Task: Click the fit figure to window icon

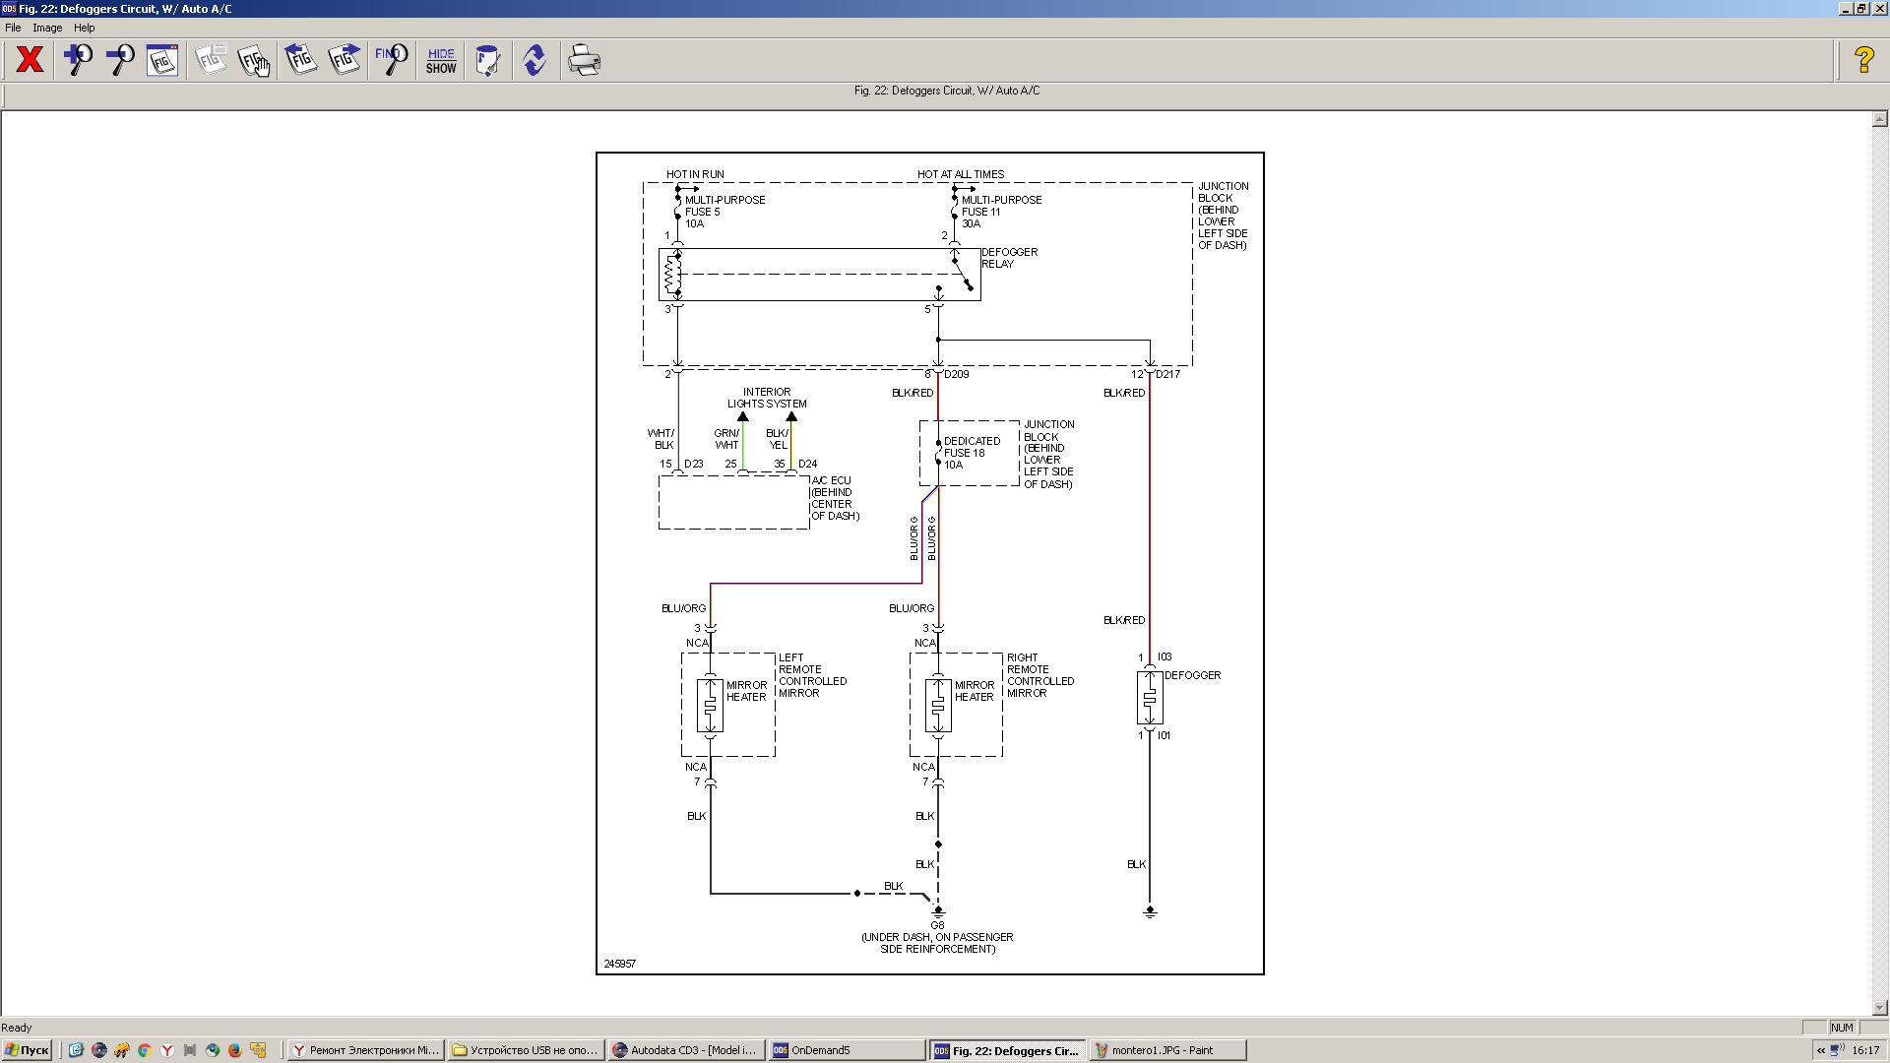Action: click(x=162, y=60)
